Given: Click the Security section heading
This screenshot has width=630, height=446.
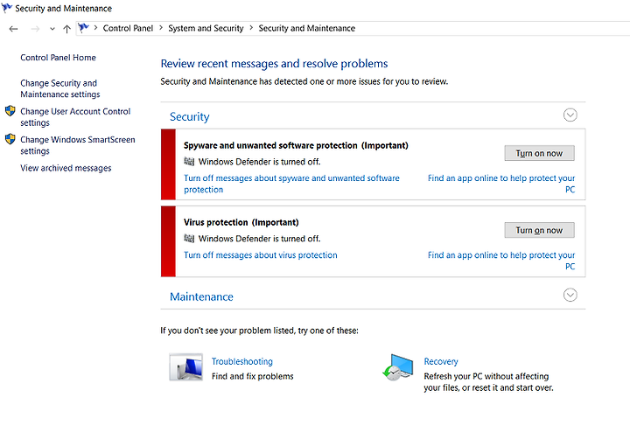Looking at the screenshot, I should [190, 116].
